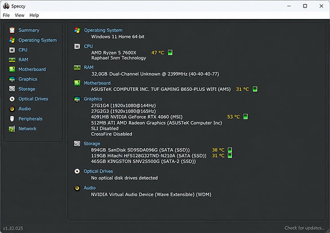Open the Help menu

click(34, 15)
